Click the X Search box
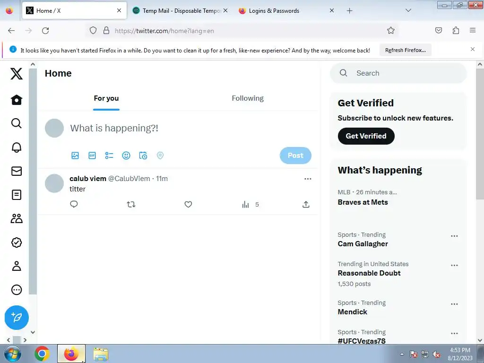 click(x=398, y=73)
